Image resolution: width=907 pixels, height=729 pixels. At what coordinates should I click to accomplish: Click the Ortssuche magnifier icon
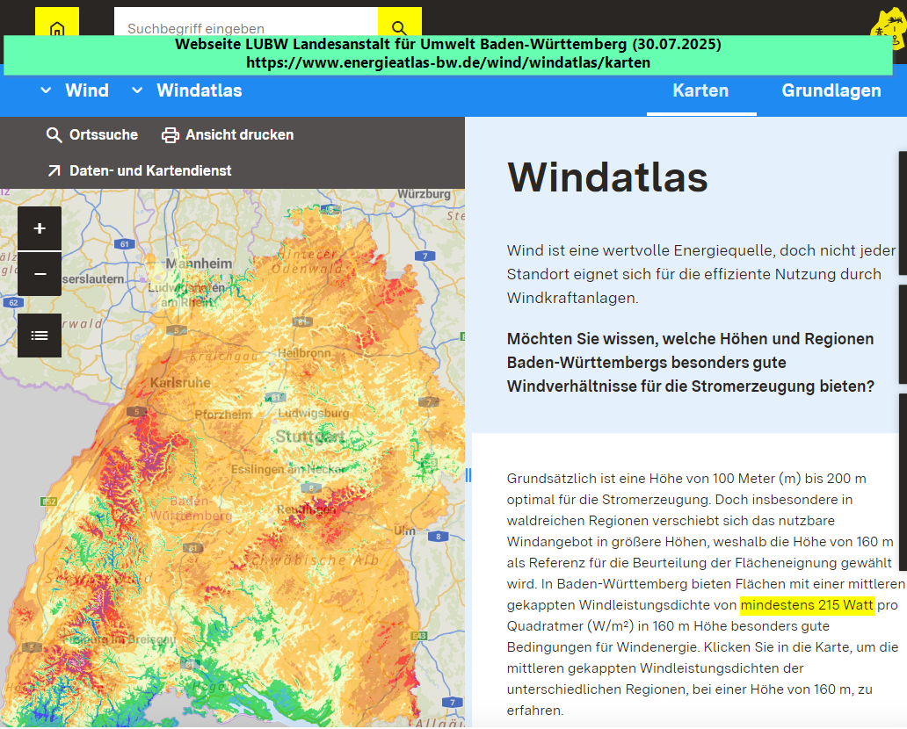point(54,135)
